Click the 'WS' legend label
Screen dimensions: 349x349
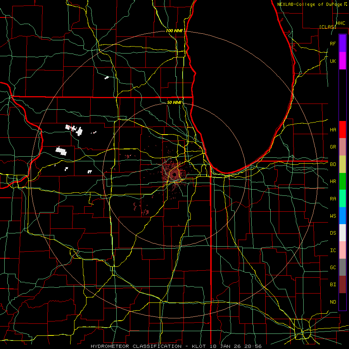tap(333, 216)
